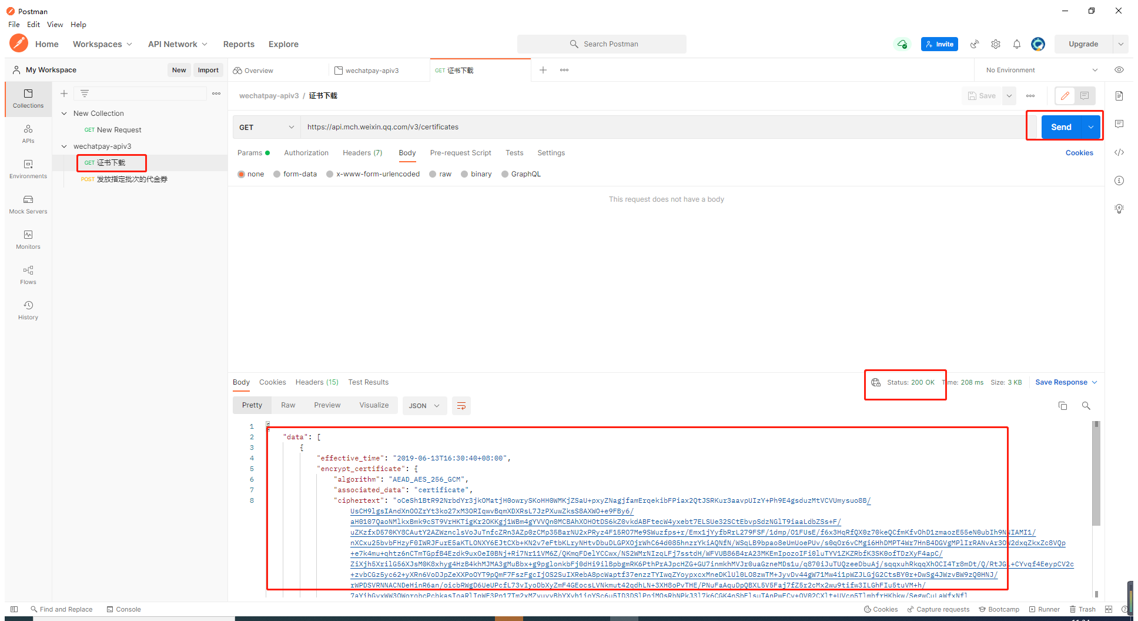This screenshot has width=1138, height=621.
Task: Open the tab actions ellipsis menu
Action: coord(564,70)
